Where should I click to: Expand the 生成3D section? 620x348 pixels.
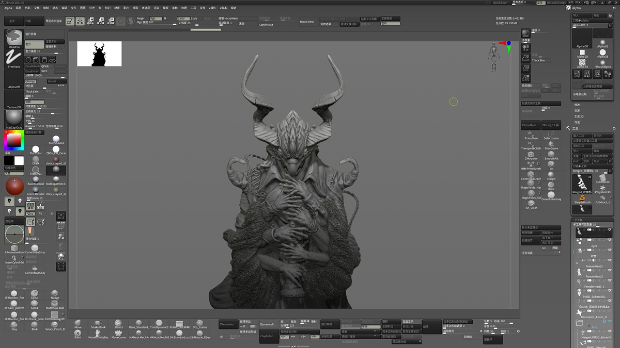pos(579,116)
